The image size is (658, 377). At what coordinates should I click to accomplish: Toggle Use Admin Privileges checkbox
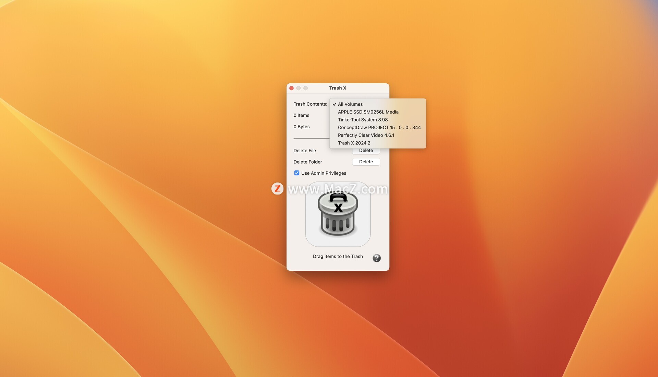pos(297,173)
